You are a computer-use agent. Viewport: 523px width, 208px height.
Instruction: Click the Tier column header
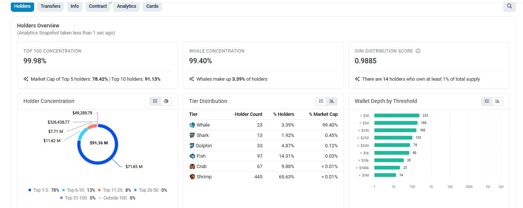pyautogui.click(x=193, y=114)
